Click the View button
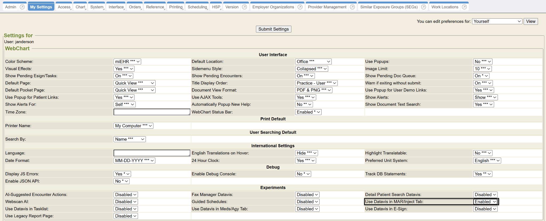Image resolution: width=546 pixels, height=221 pixels. pyautogui.click(x=531, y=21)
